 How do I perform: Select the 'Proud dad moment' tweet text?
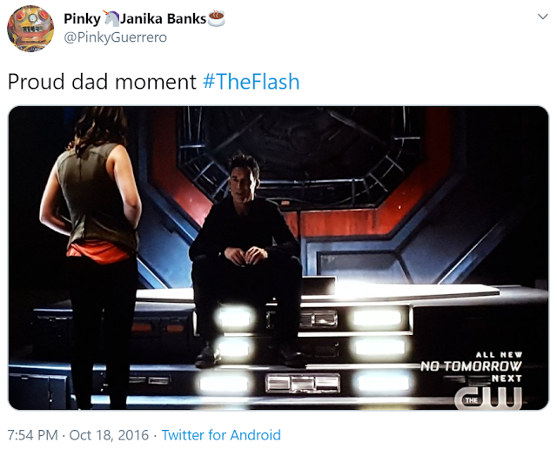tap(102, 82)
